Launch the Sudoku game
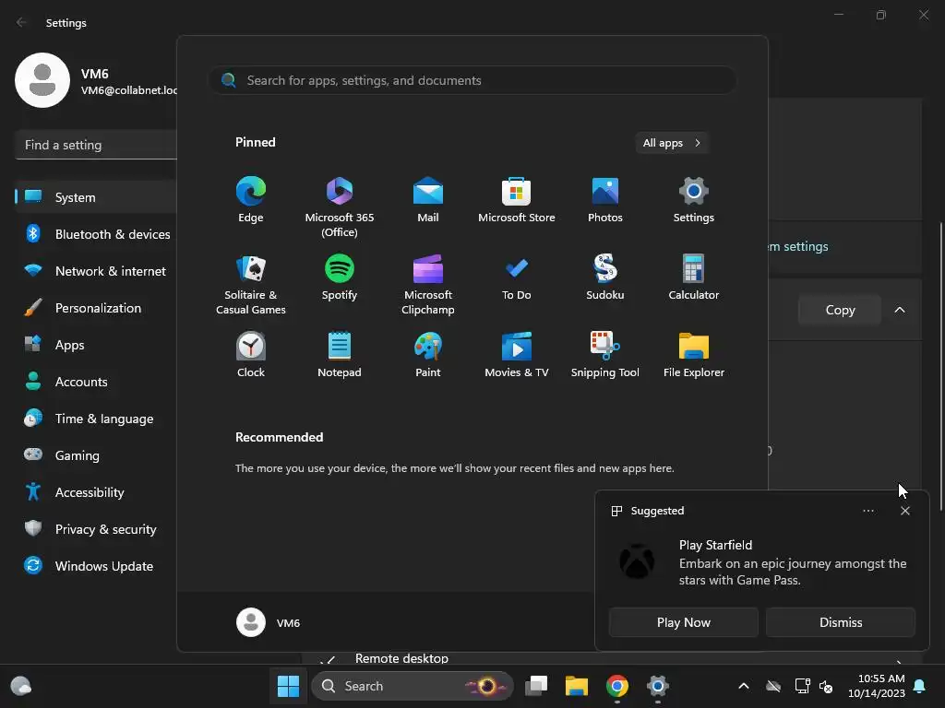The image size is (945, 708). point(605,277)
